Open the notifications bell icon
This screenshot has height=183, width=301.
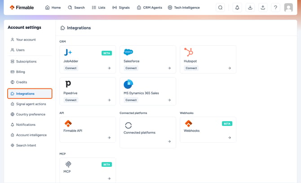tap(237, 8)
